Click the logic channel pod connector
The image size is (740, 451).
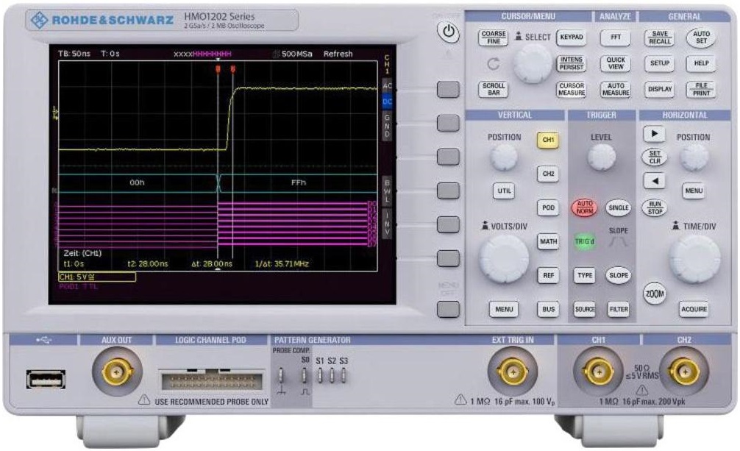tap(211, 380)
